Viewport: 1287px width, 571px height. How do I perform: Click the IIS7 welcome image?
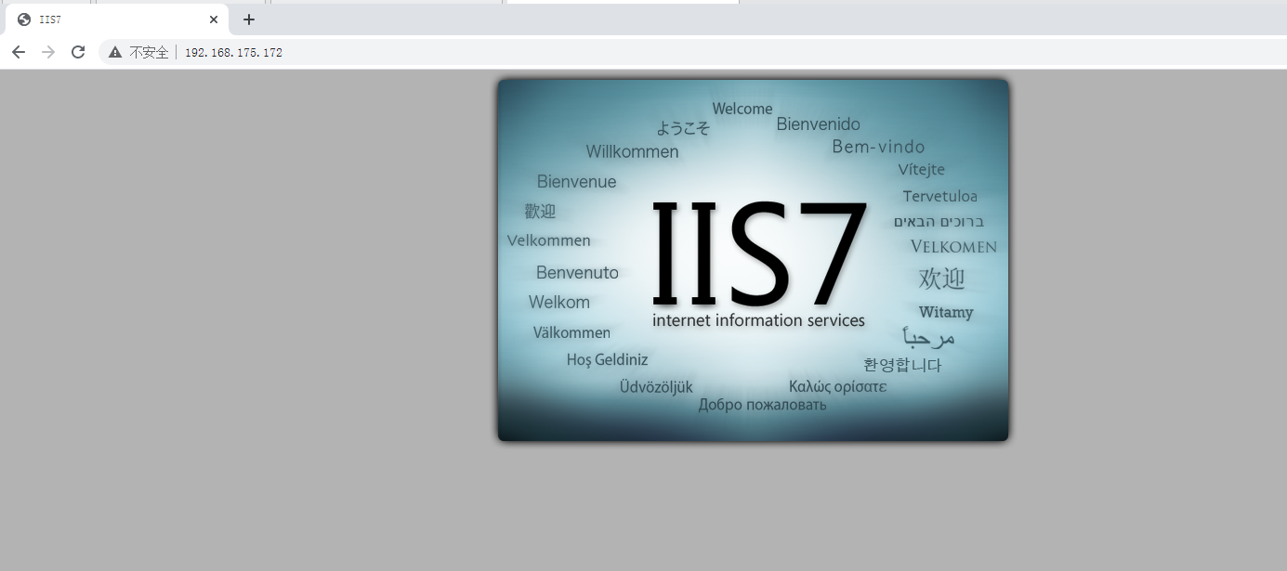click(753, 260)
